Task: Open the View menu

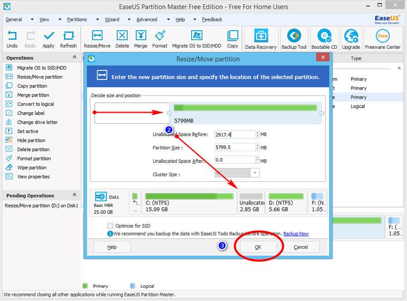Action: (44, 19)
